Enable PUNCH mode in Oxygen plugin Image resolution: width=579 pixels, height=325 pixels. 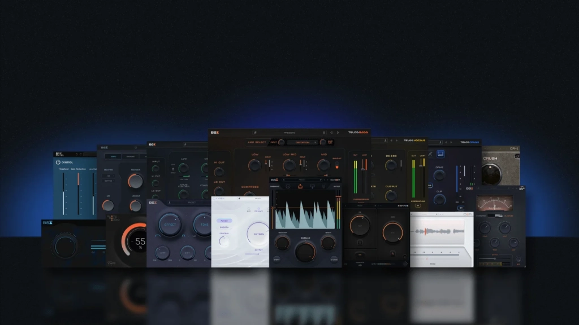pos(224,221)
